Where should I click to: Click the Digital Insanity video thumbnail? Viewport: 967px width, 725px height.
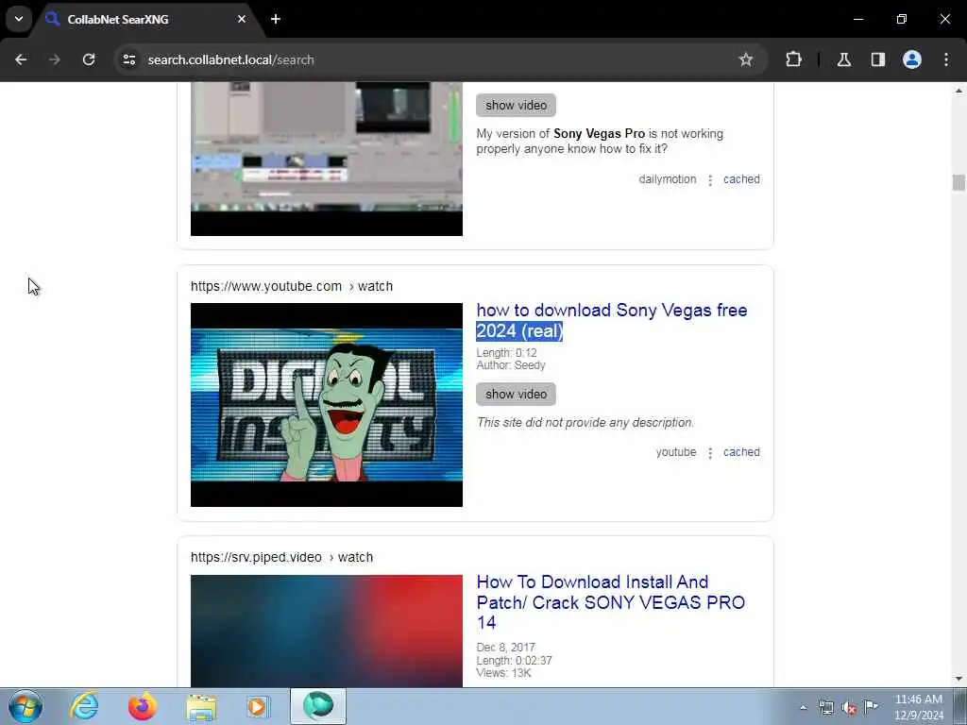pyautogui.click(x=326, y=404)
